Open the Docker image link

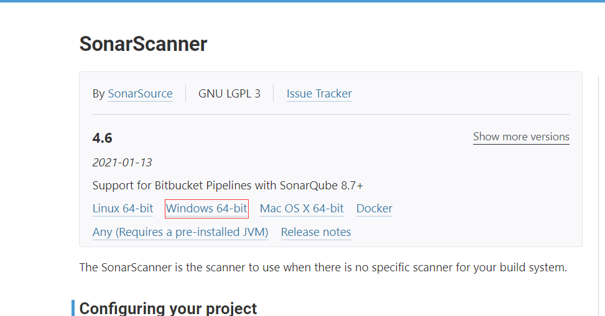tap(374, 209)
